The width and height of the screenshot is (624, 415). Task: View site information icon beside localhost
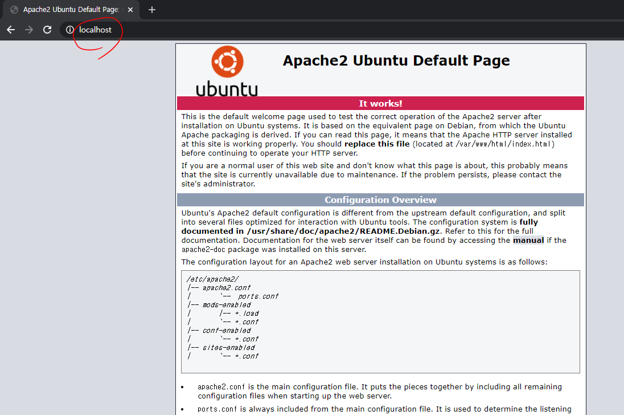(x=69, y=30)
